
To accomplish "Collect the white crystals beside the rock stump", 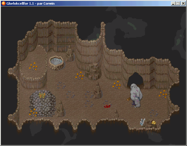I will [x=142, y=122].
